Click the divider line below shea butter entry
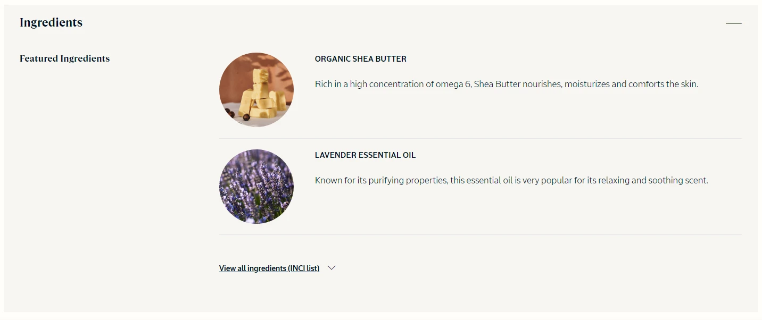 [480, 138]
